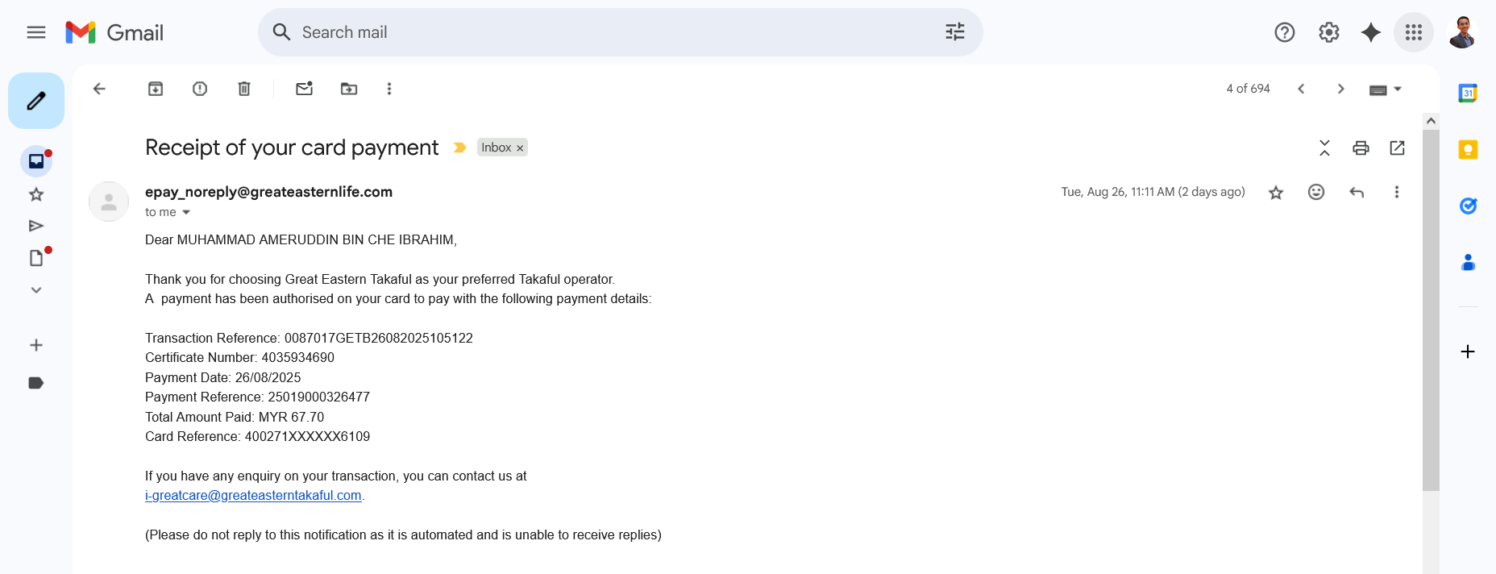Viewport: 1496px width, 574px height.
Task: Toggle the importance marker beside the subject
Action: tap(459, 148)
